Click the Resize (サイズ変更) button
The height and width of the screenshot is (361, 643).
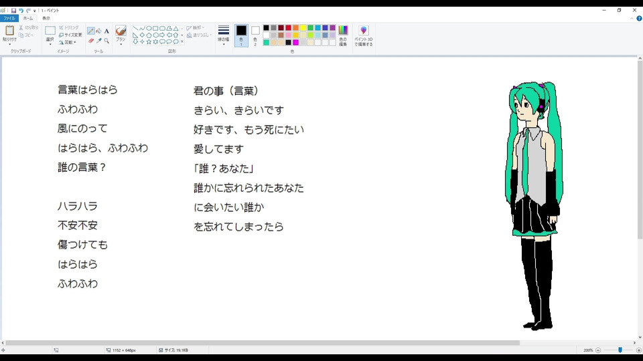click(x=70, y=35)
